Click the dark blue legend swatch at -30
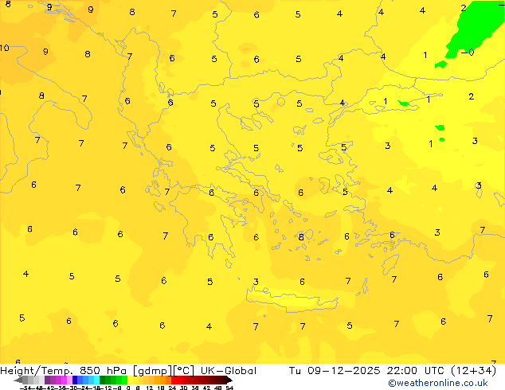This screenshot has width=505, height=390. coord(75,380)
